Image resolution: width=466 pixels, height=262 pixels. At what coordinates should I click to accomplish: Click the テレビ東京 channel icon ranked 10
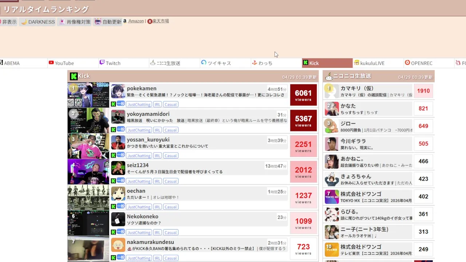pyautogui.click(x=332, y=250)
